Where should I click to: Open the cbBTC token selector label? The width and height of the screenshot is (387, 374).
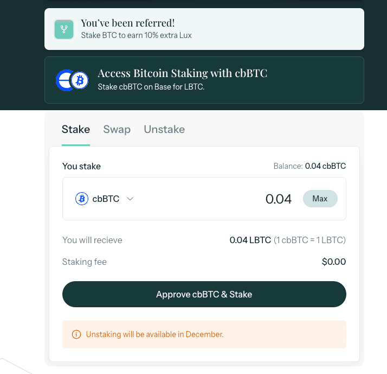(106, 199)
